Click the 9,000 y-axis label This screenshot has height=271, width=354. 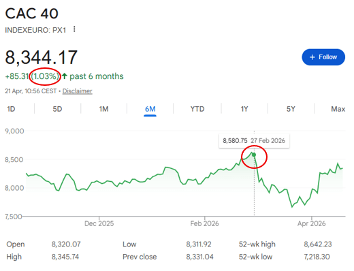tap(14, 131)
